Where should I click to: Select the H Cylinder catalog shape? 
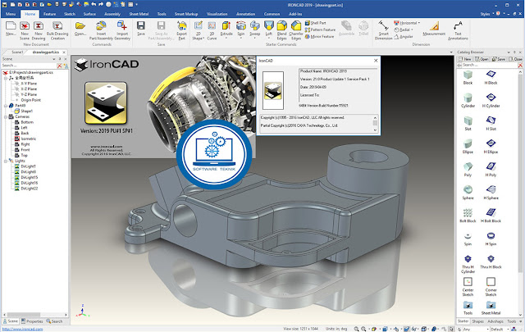(x=491, y=100)
